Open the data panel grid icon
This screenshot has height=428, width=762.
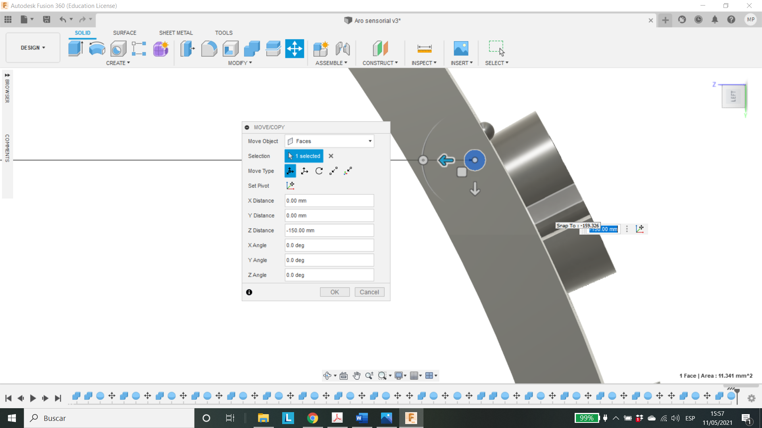pos(8,19)
